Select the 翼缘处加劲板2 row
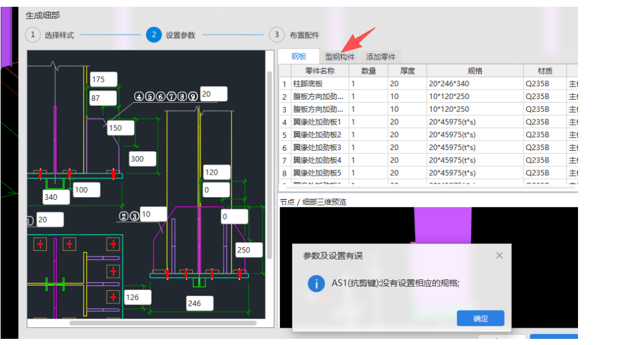Viewport: 623px width, 345px height. point(428,135)
